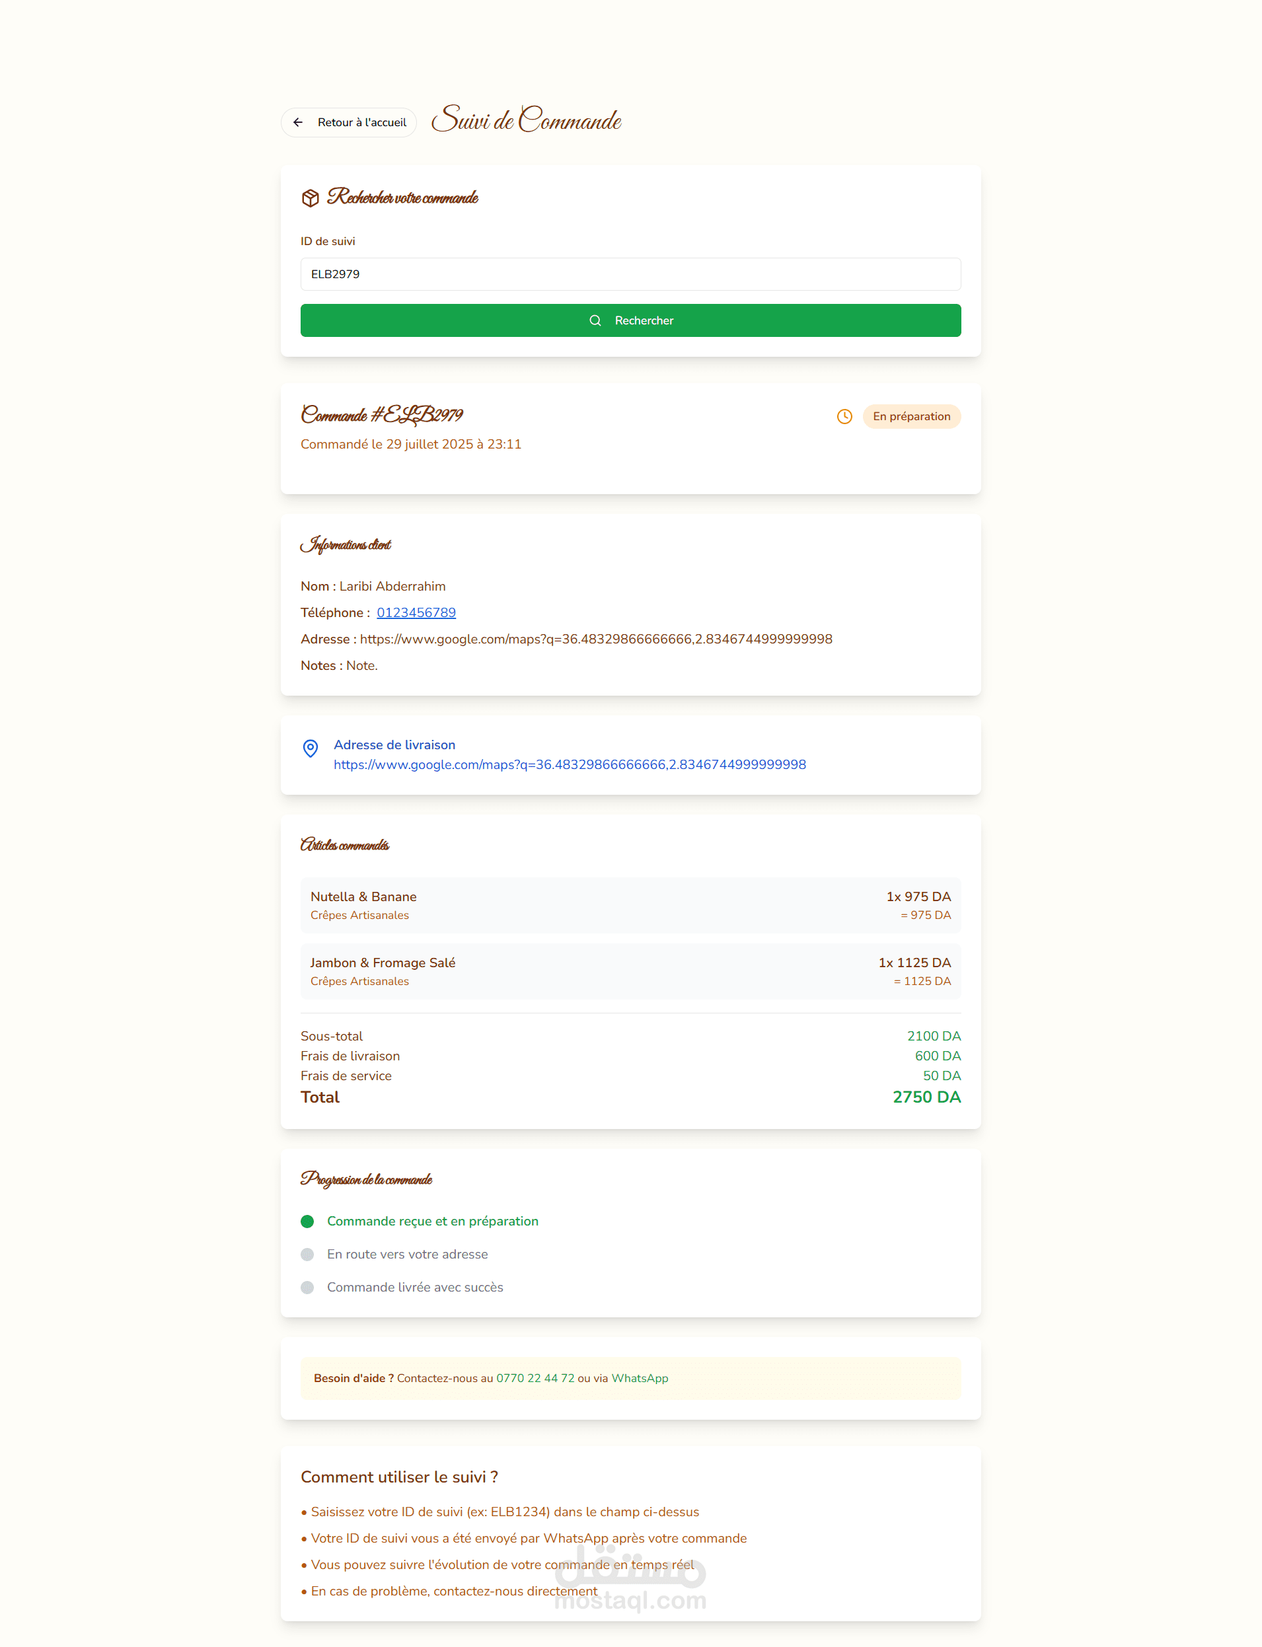
Task: Click the Google Maps URL in Adresse line
Action: (x=596, y=639)
